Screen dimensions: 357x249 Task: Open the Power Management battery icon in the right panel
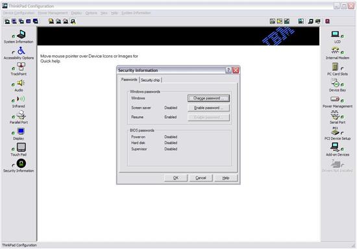click(x=335, y=99)
